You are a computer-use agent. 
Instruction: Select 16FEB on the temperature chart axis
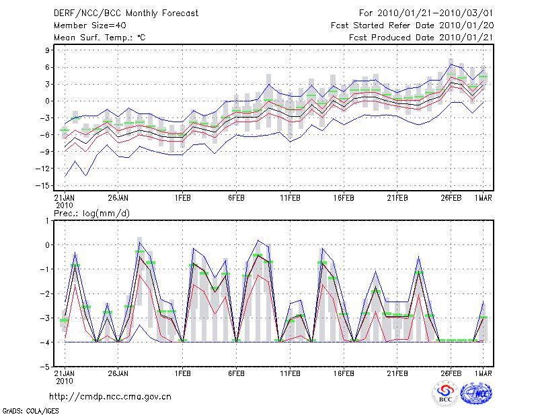pyautogui.click(x=344, y=198)
